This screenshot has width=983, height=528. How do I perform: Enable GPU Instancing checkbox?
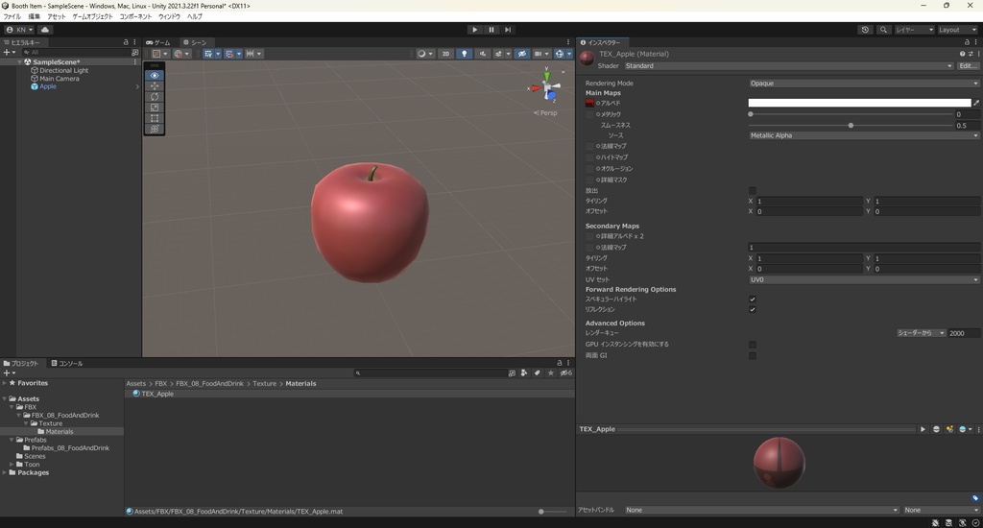(x=753, y=345)
